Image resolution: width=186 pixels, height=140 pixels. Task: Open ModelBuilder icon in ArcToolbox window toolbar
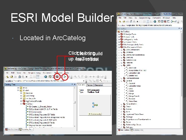tap(172, 22)
